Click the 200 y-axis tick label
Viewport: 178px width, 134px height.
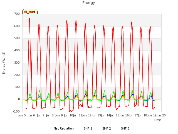coord(17,75)
